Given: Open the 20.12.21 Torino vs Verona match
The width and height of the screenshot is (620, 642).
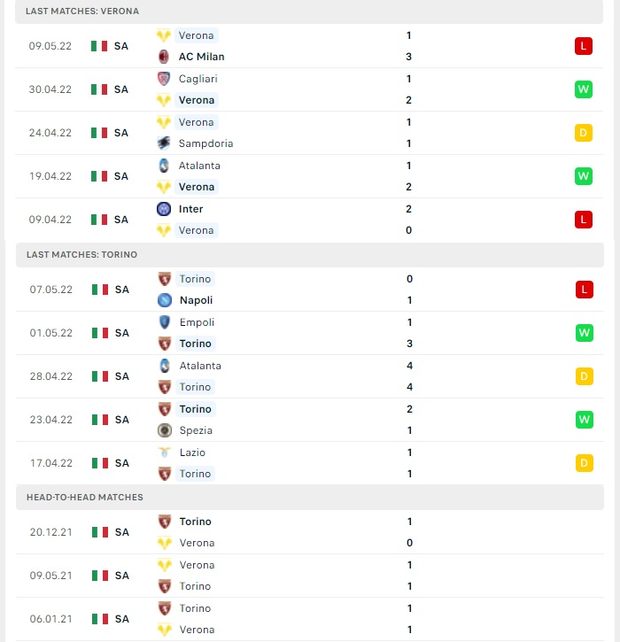Looking at the screenshot, I should [x=310, y=532].
